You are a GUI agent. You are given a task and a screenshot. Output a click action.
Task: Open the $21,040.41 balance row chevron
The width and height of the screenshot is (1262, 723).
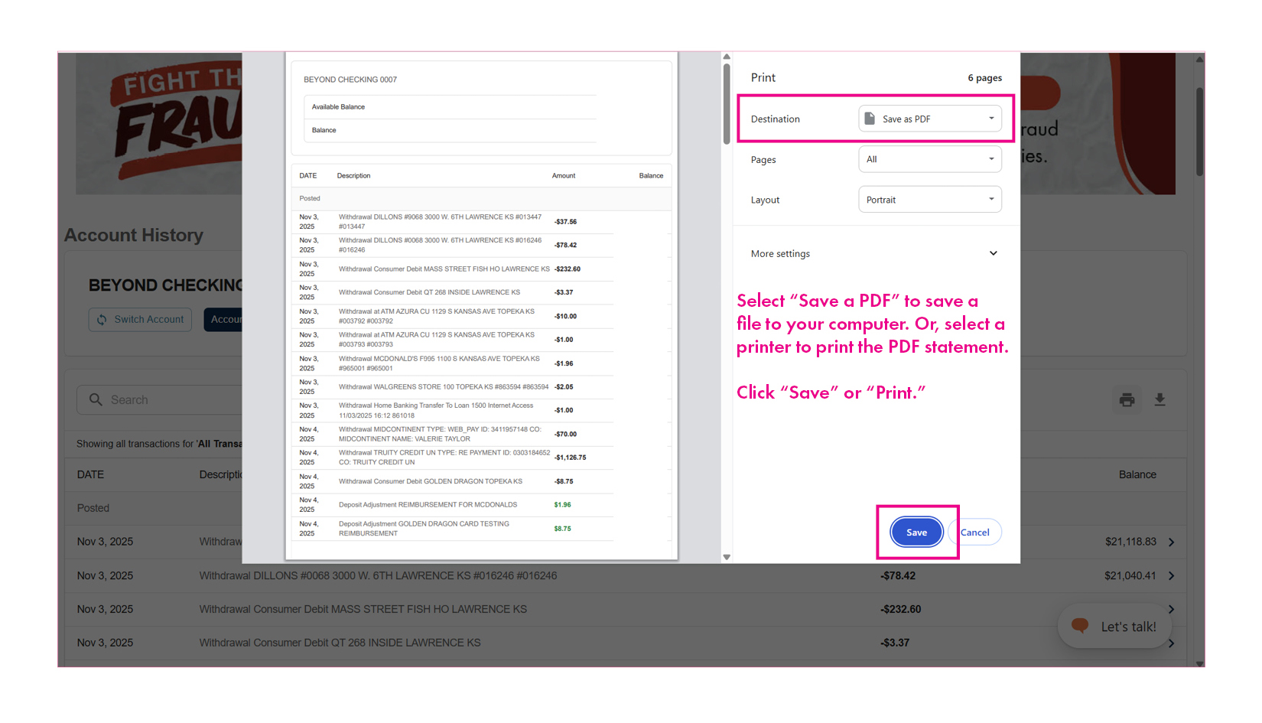pos(1171,576)
